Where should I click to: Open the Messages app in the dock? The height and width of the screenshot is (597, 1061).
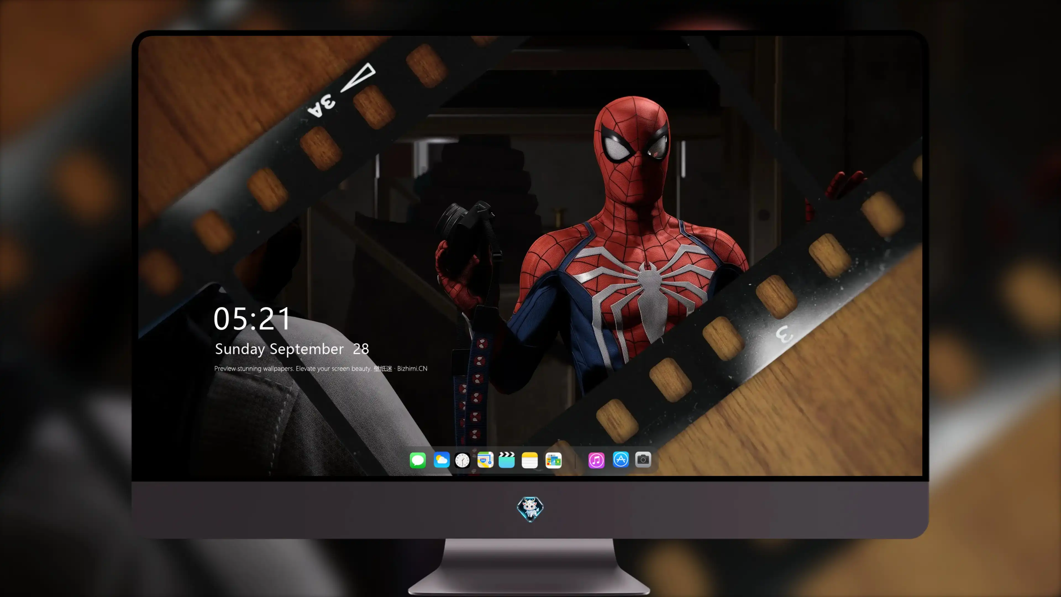pos(418,460)
